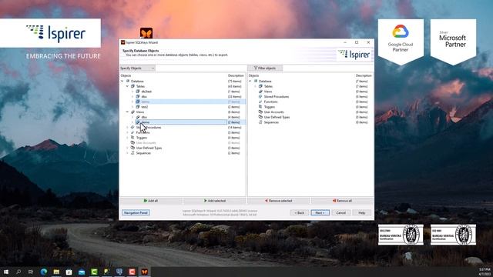Image resolution: width=493 pixels, height=277 pixels.
Task: Click the Remove all button
Action: pyautogui.click(x=342, y=201)
